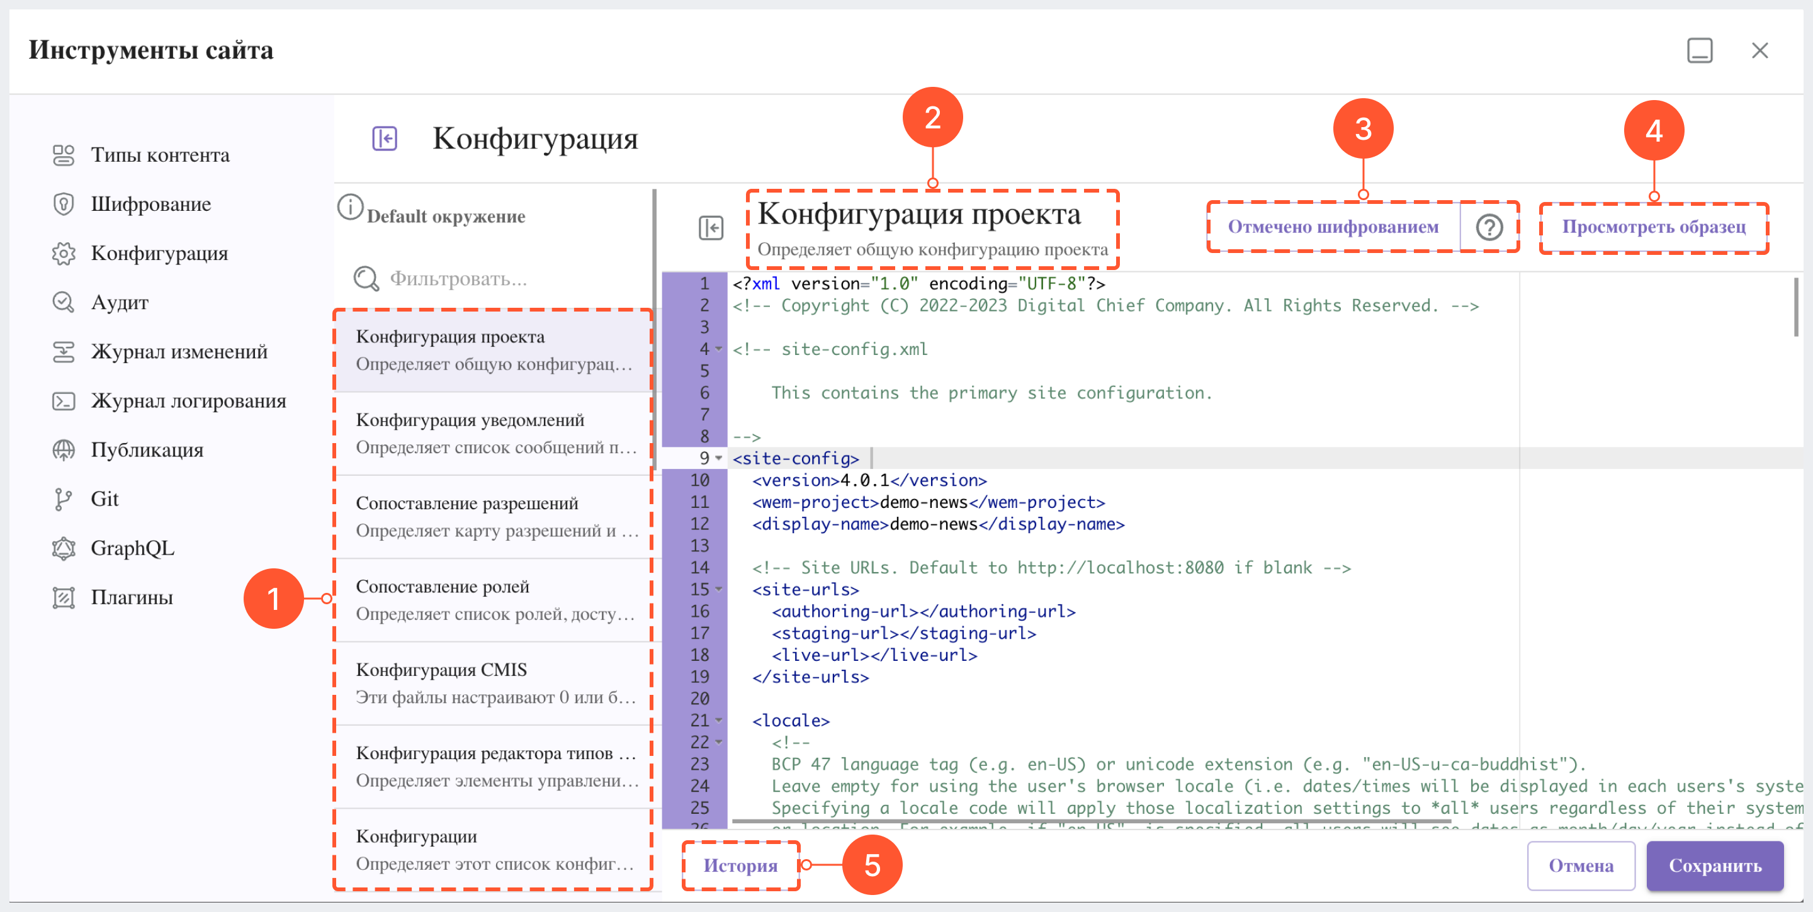Fold site-urls block at line 15
1813x912 pixels.
718,589
